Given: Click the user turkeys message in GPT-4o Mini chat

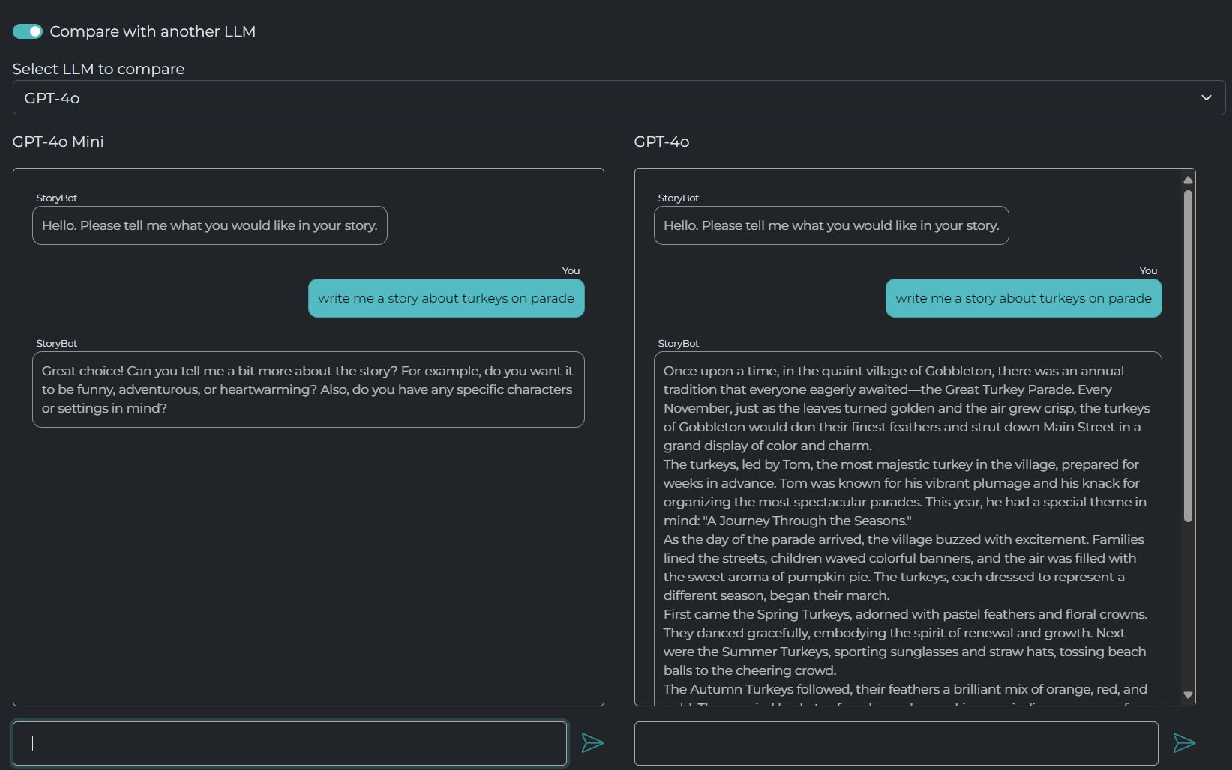Looking at the screenshot, I should (x=446, y=298).
